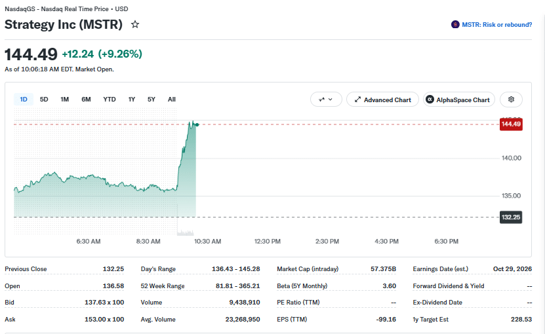Click the Previous Close value 132.25
This screenshot has height=334, width=545.
click(x=113, y=269)
